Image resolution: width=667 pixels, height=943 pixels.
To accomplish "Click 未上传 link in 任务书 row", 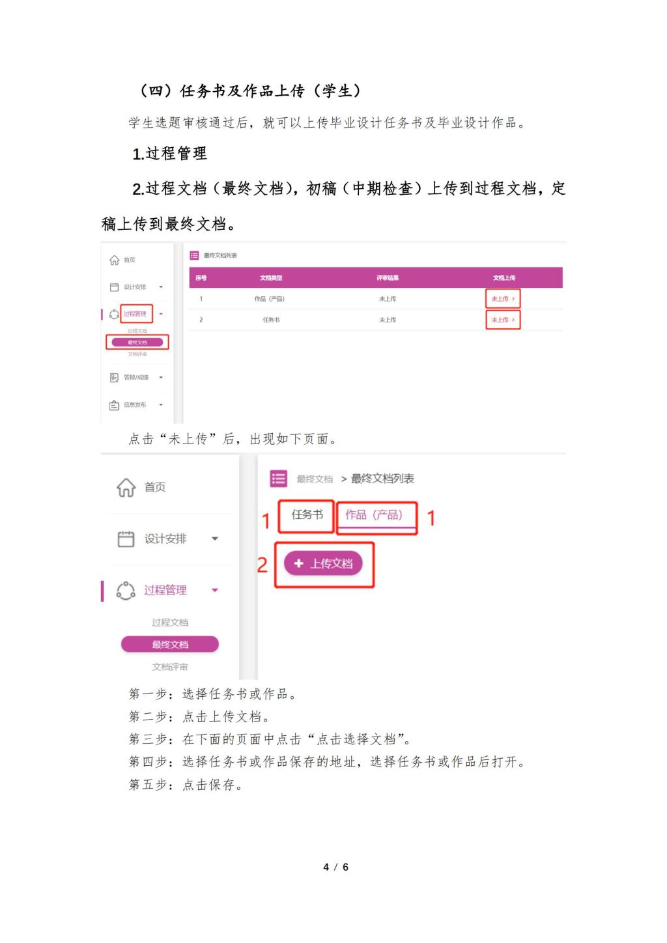I will (503, 320).
